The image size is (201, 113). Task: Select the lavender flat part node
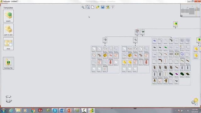(x=155, y=41)
